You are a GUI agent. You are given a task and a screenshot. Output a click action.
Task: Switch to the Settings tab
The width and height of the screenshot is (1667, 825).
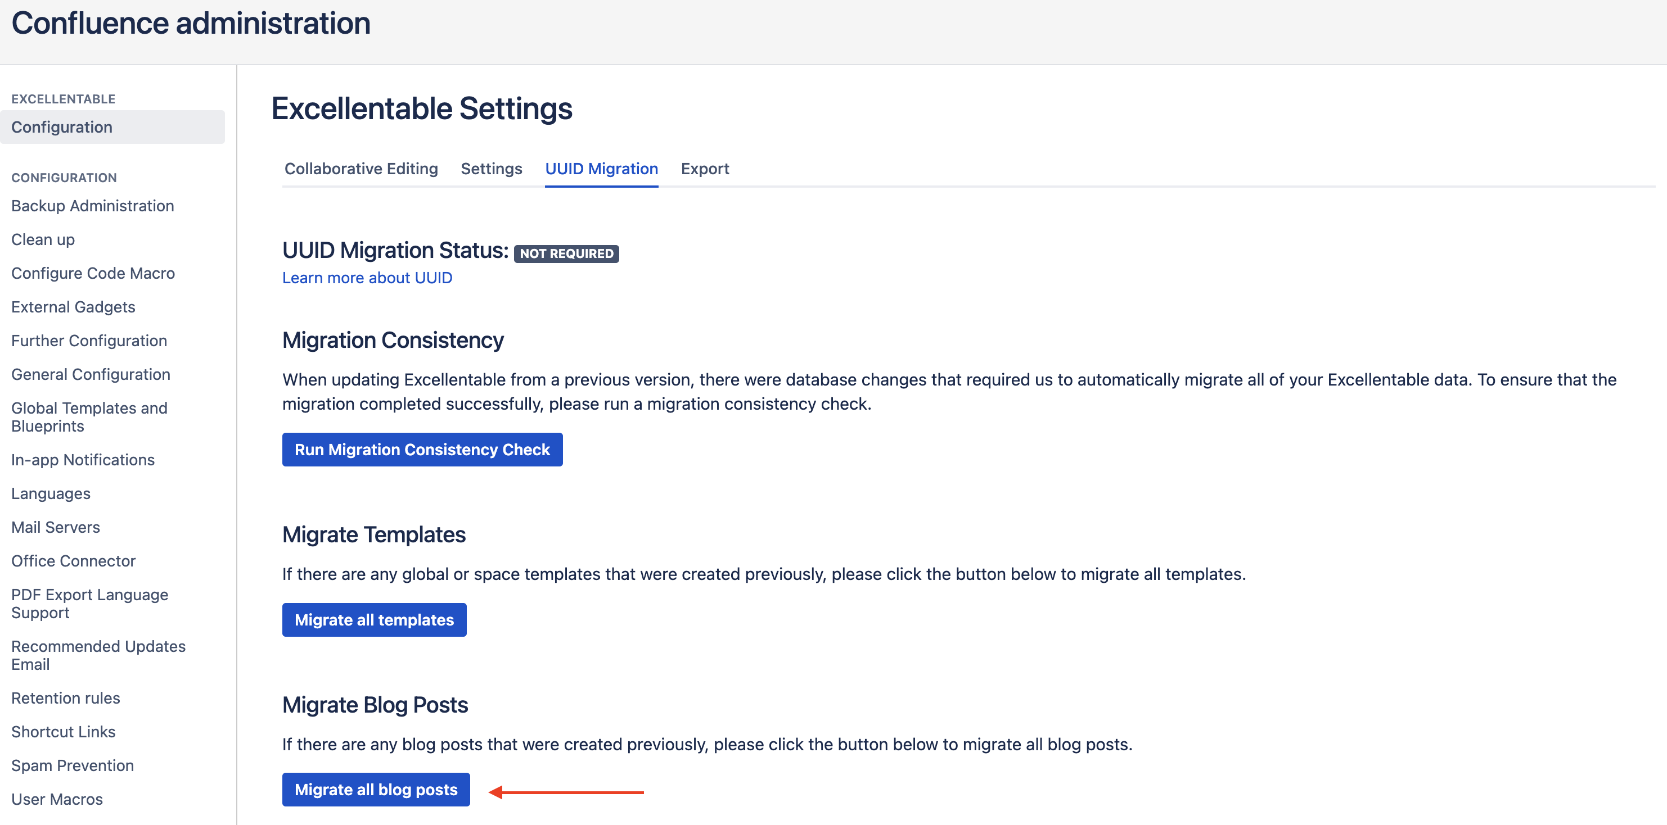[x=491, y=169]
